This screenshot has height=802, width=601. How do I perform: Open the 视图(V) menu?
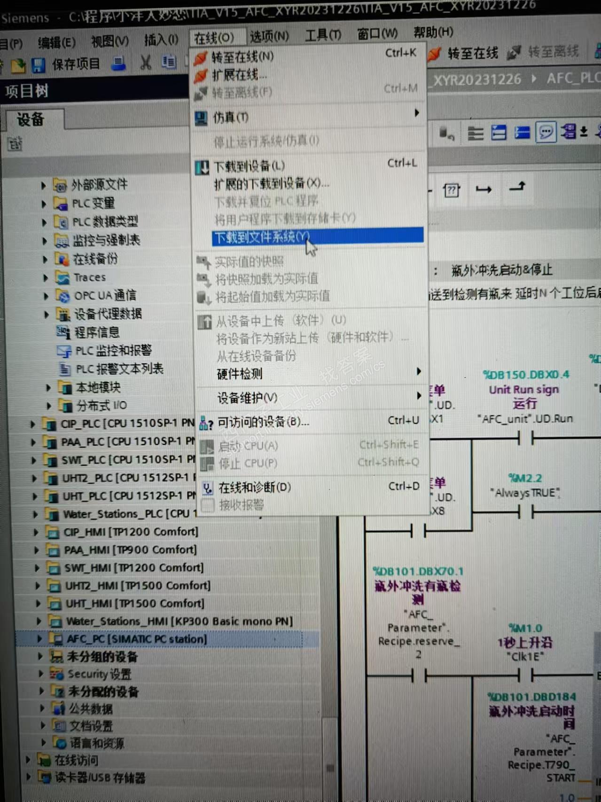(109, 42)
